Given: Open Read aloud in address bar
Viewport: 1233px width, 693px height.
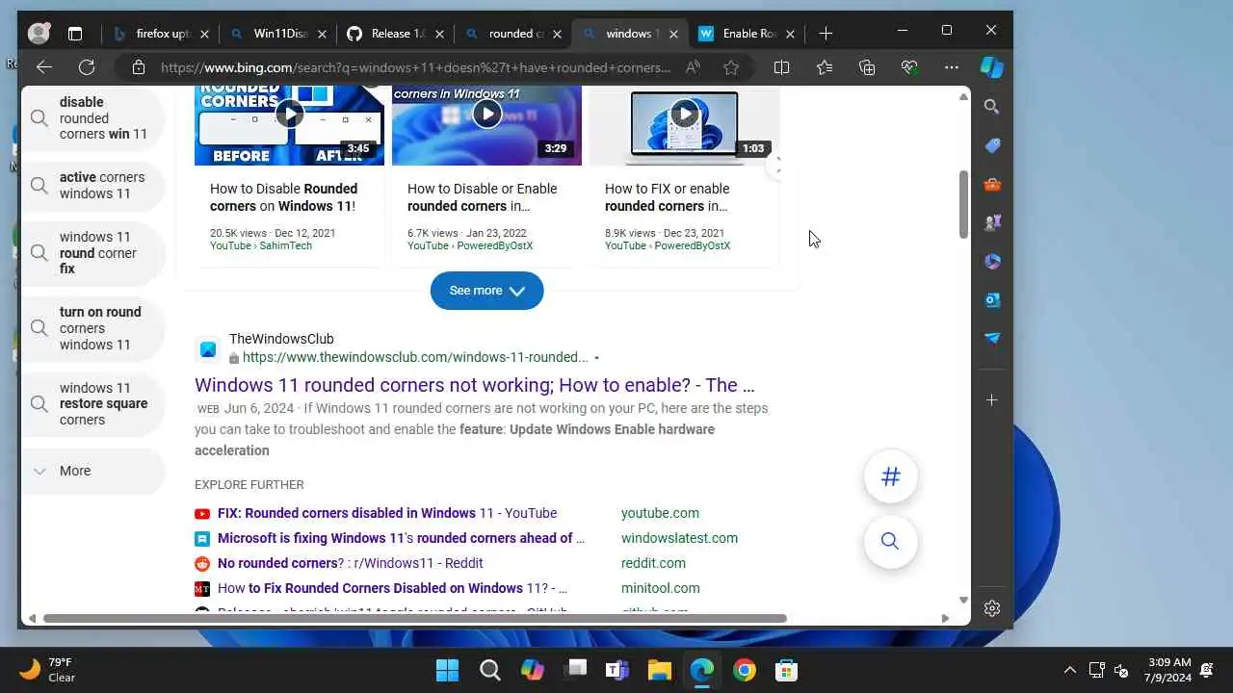Looking at the screenshot, I should click(x=693, y=67).
